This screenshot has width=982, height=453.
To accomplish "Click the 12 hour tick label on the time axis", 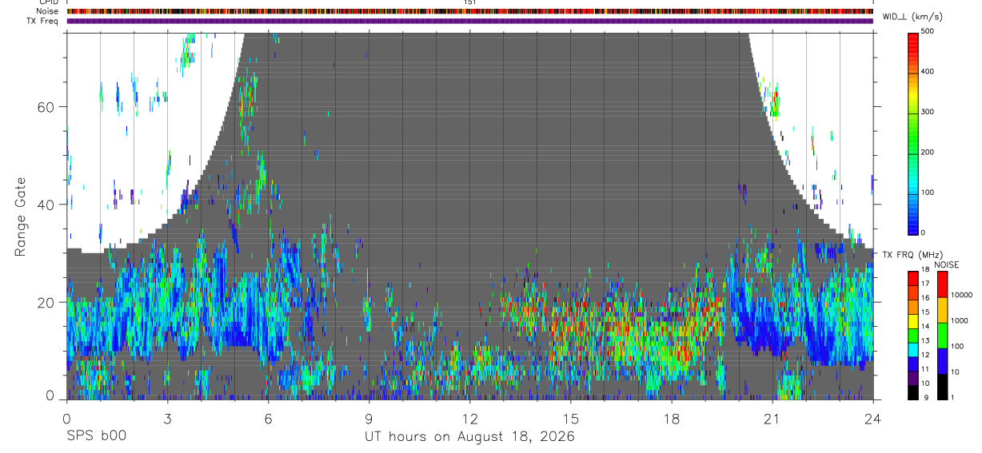I will (469, 418).
